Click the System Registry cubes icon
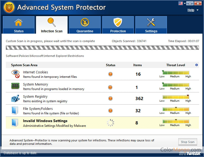204x157 pixels. [x=15, y=98]
